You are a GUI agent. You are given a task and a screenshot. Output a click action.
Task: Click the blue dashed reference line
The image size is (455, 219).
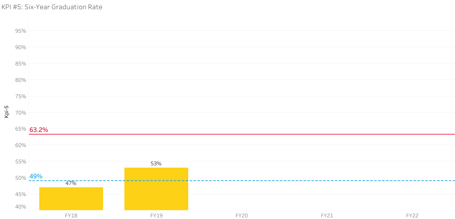(242, 181)
